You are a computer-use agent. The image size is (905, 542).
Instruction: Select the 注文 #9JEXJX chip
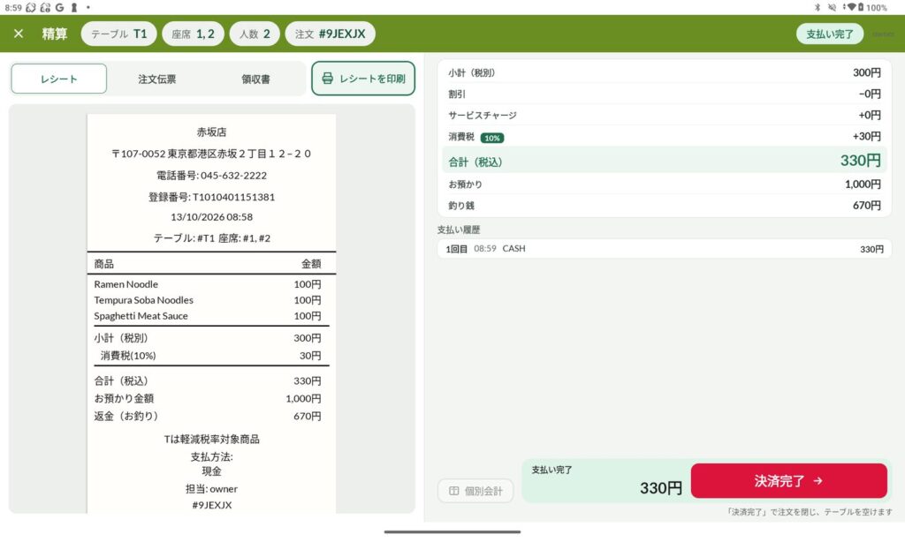tap(331, 34)
